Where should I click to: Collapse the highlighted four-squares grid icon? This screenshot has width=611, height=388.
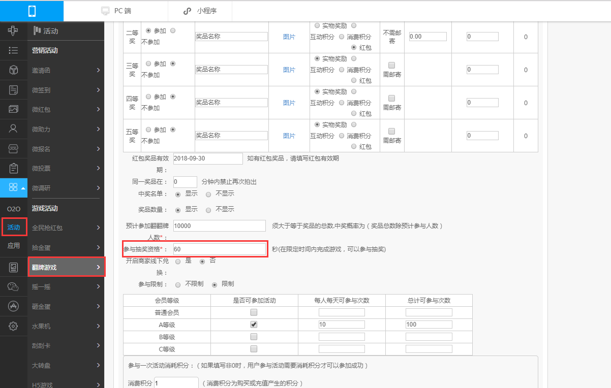click(x=14, y=187)
